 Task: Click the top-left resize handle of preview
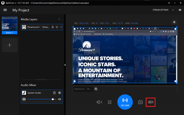click(x=74, y=29)
